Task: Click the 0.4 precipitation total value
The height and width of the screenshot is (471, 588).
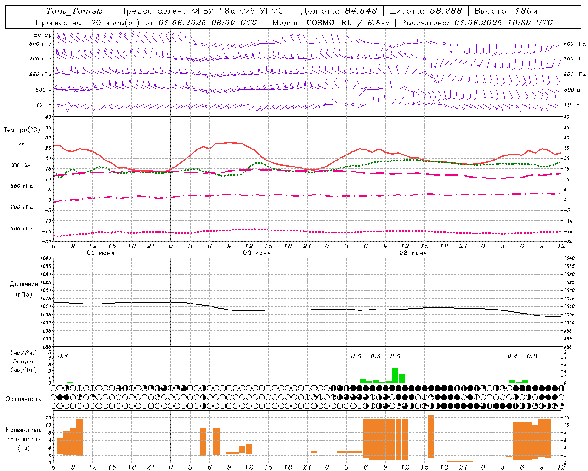Action: click(x=512, y=356)
